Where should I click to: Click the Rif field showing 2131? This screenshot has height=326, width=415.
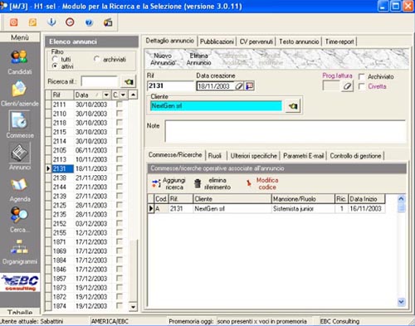171,86
